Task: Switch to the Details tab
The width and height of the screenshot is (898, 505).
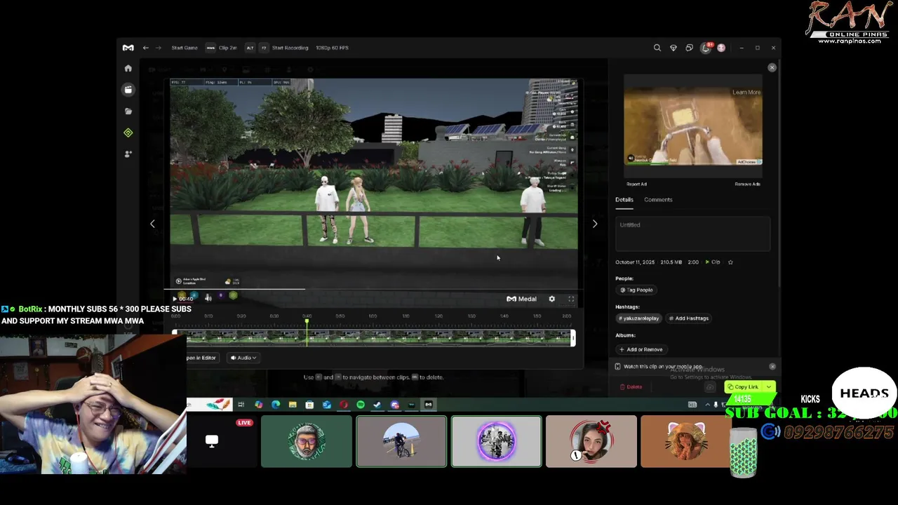Action: [x=624, y=200]
